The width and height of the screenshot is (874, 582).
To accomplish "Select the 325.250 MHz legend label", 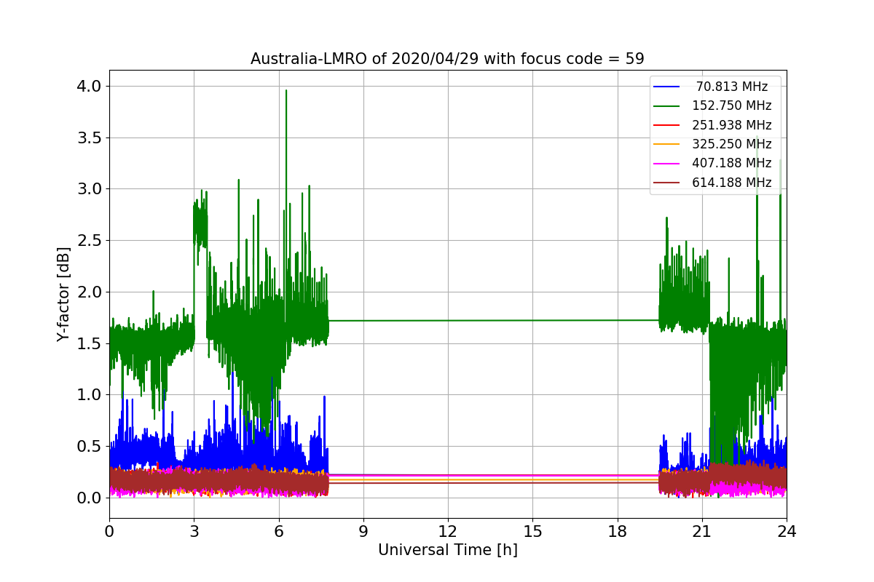I will pos(732,144).
